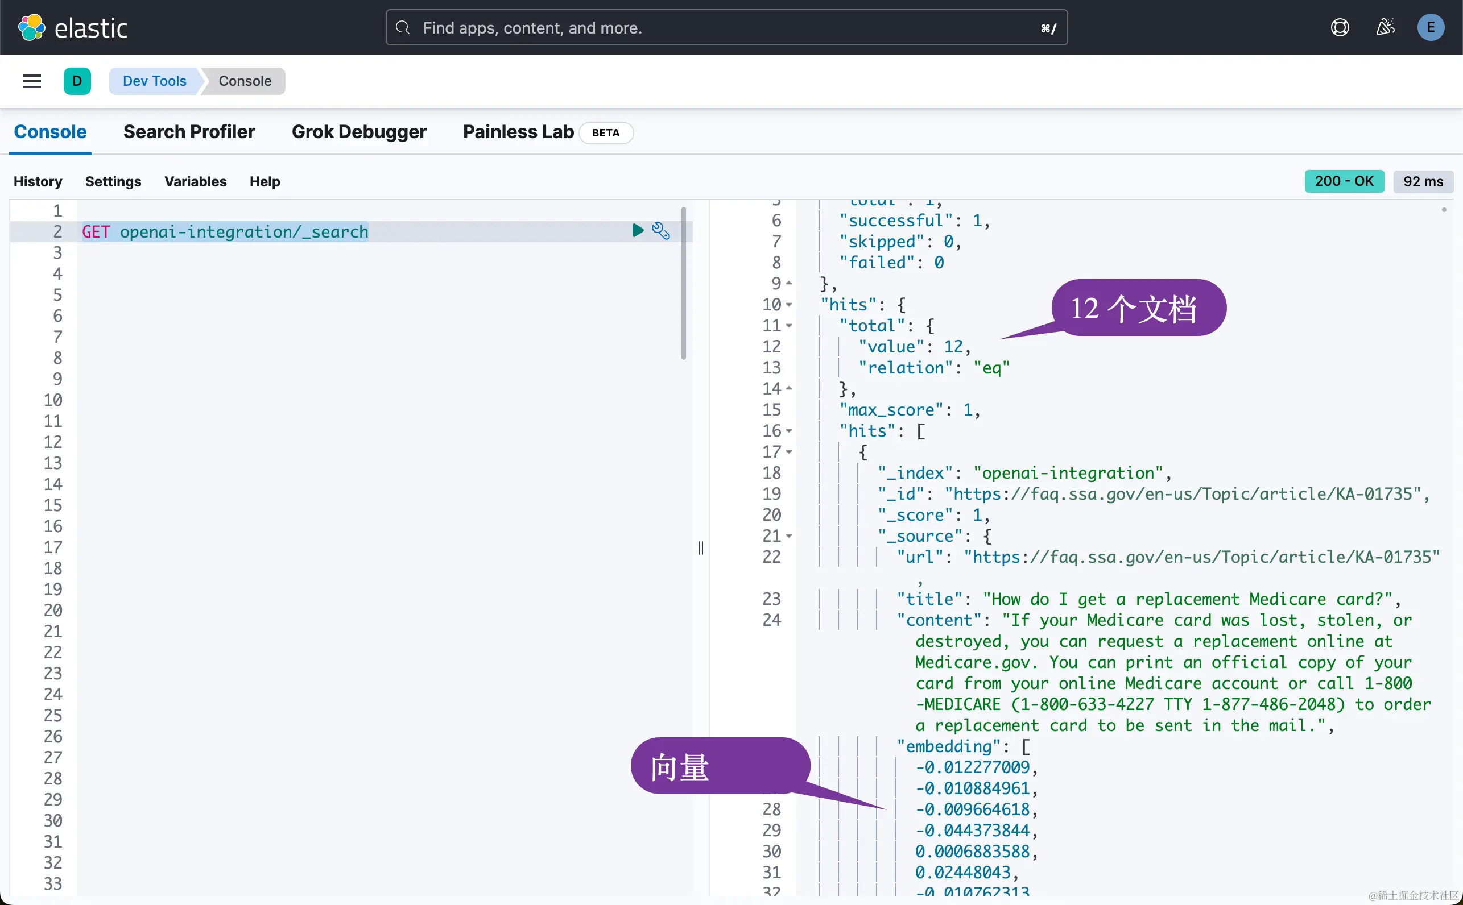Click the '"relation": "eq"' line
The image size is (1463, 905).
pyautogui.click(x=933, y=368)
